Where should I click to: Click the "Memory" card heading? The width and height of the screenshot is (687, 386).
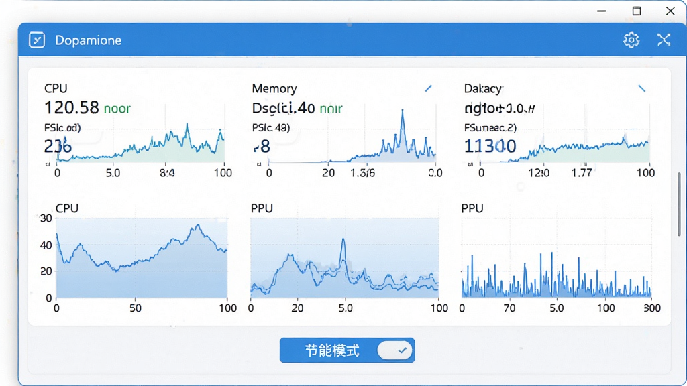click(274, 89)
